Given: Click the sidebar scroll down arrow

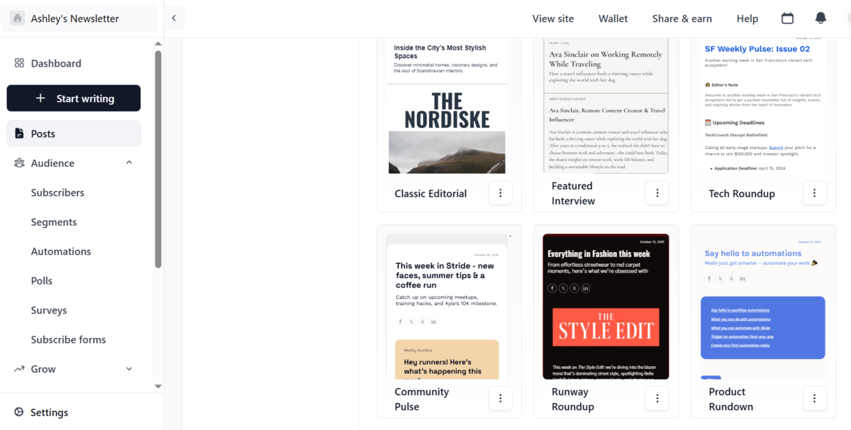Looking at the screenshot, I should pos(158,387).
